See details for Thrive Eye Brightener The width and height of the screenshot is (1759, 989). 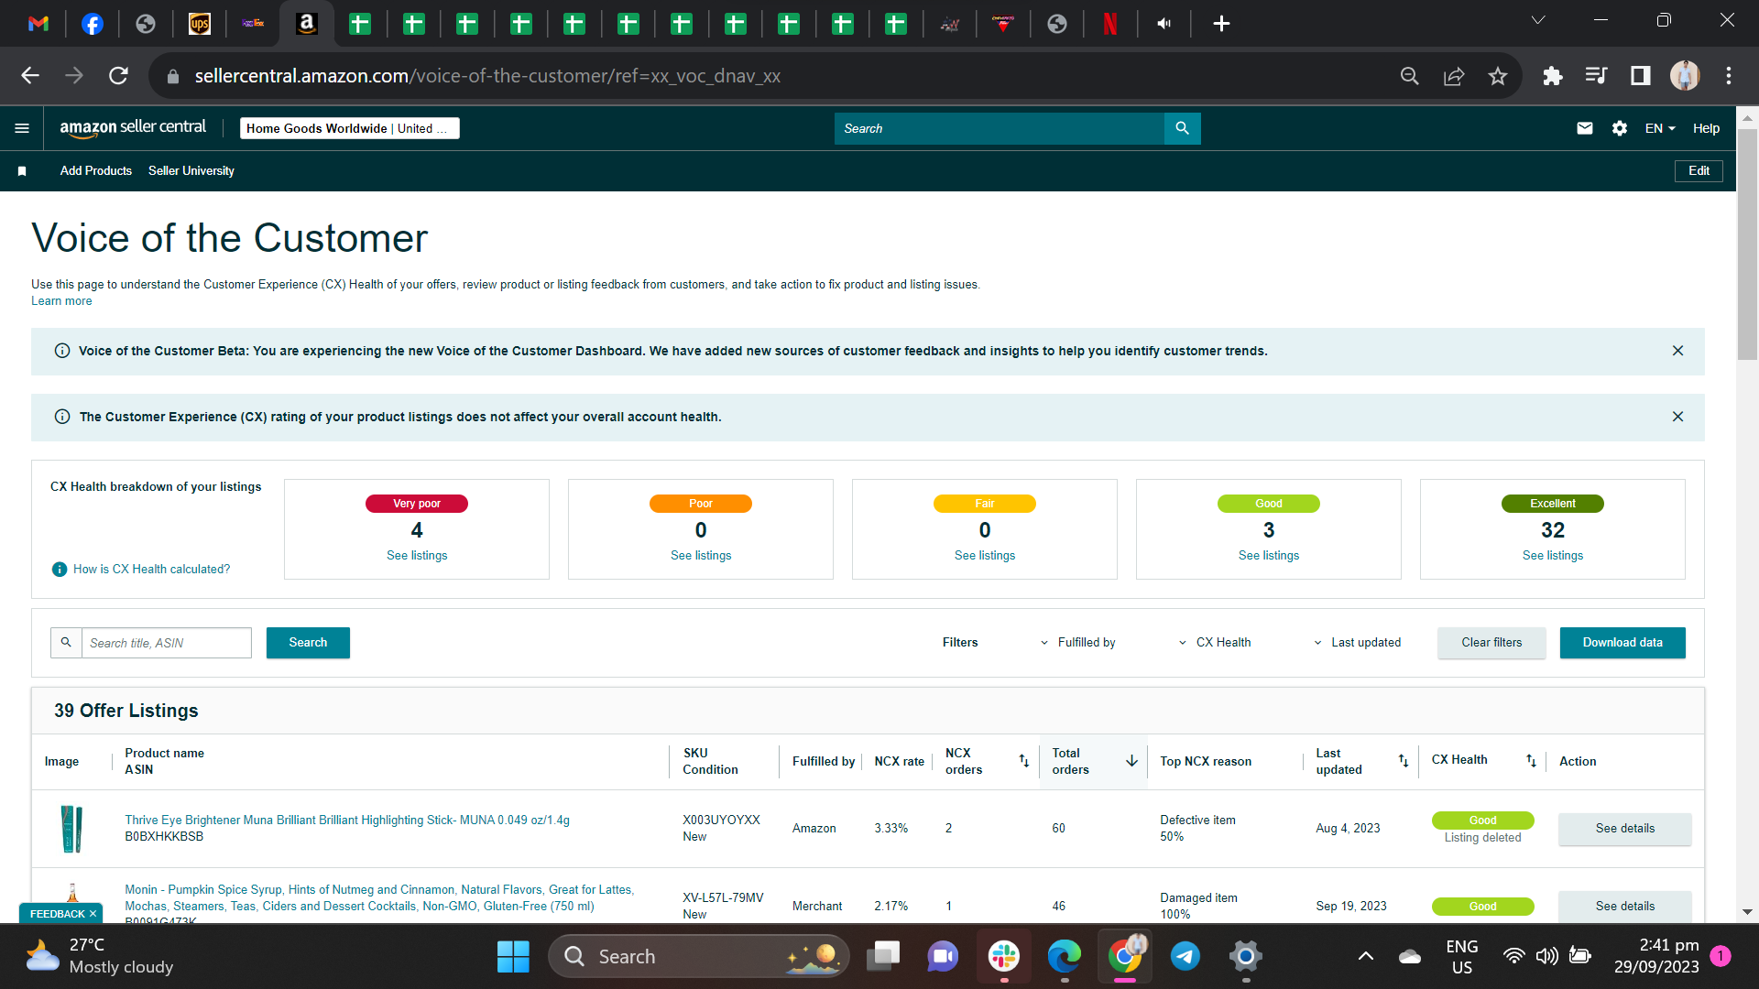(x=1625, y=829)
